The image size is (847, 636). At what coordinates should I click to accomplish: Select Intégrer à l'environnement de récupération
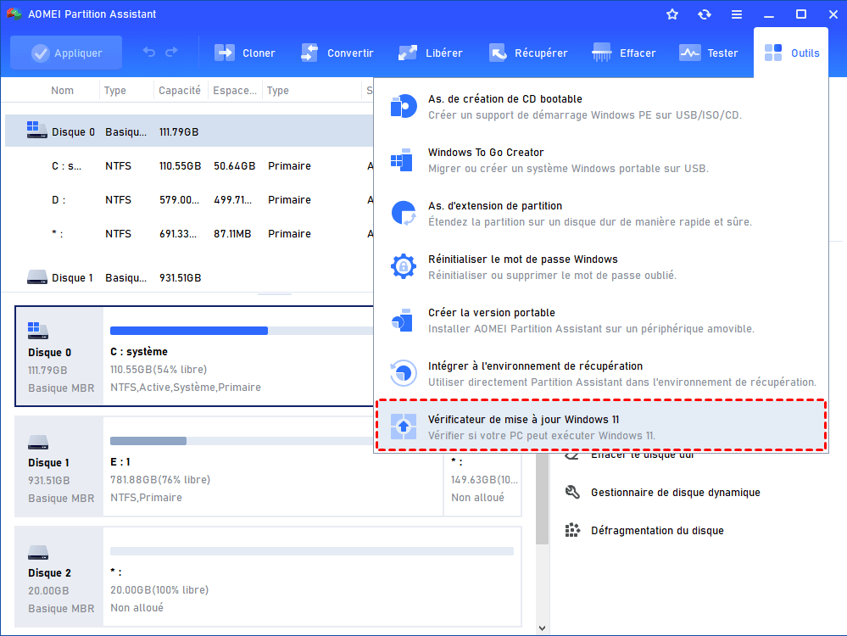tap(600, 374)
